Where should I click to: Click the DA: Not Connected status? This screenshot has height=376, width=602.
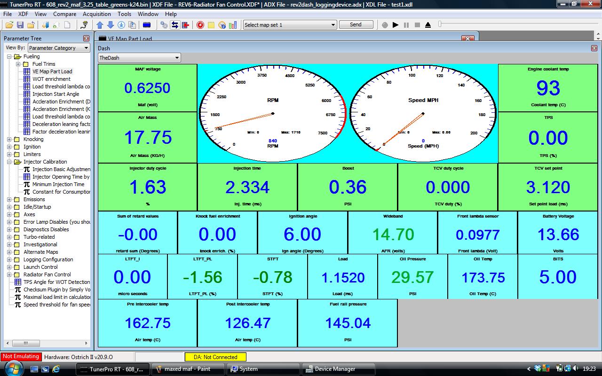click(215, 357)
